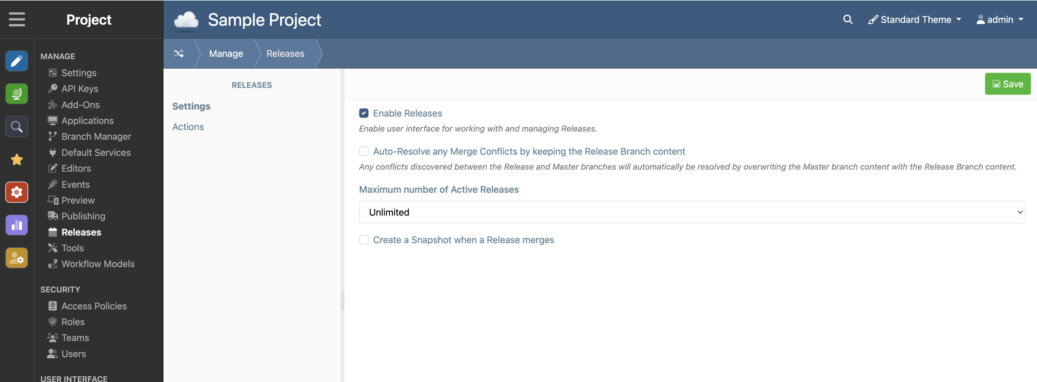Click the header search magnifier icon
Viewport: 1037px width, 382px height.
(x=847, y=19)
